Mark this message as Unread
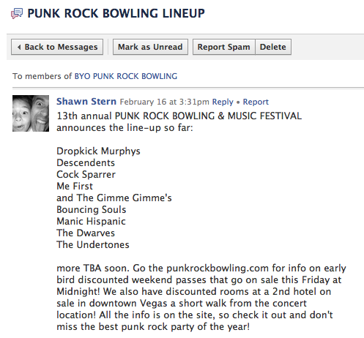Viewport: 364px width, 338px height. click(150, 47)
